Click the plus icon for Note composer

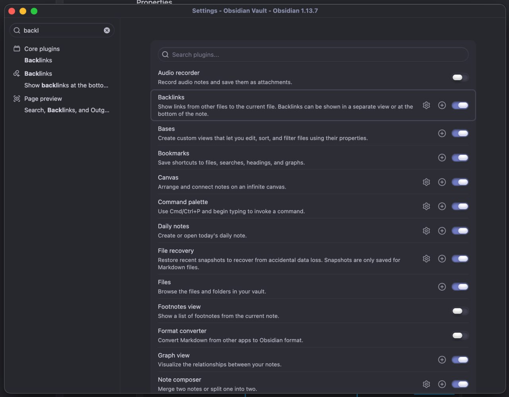442,384
